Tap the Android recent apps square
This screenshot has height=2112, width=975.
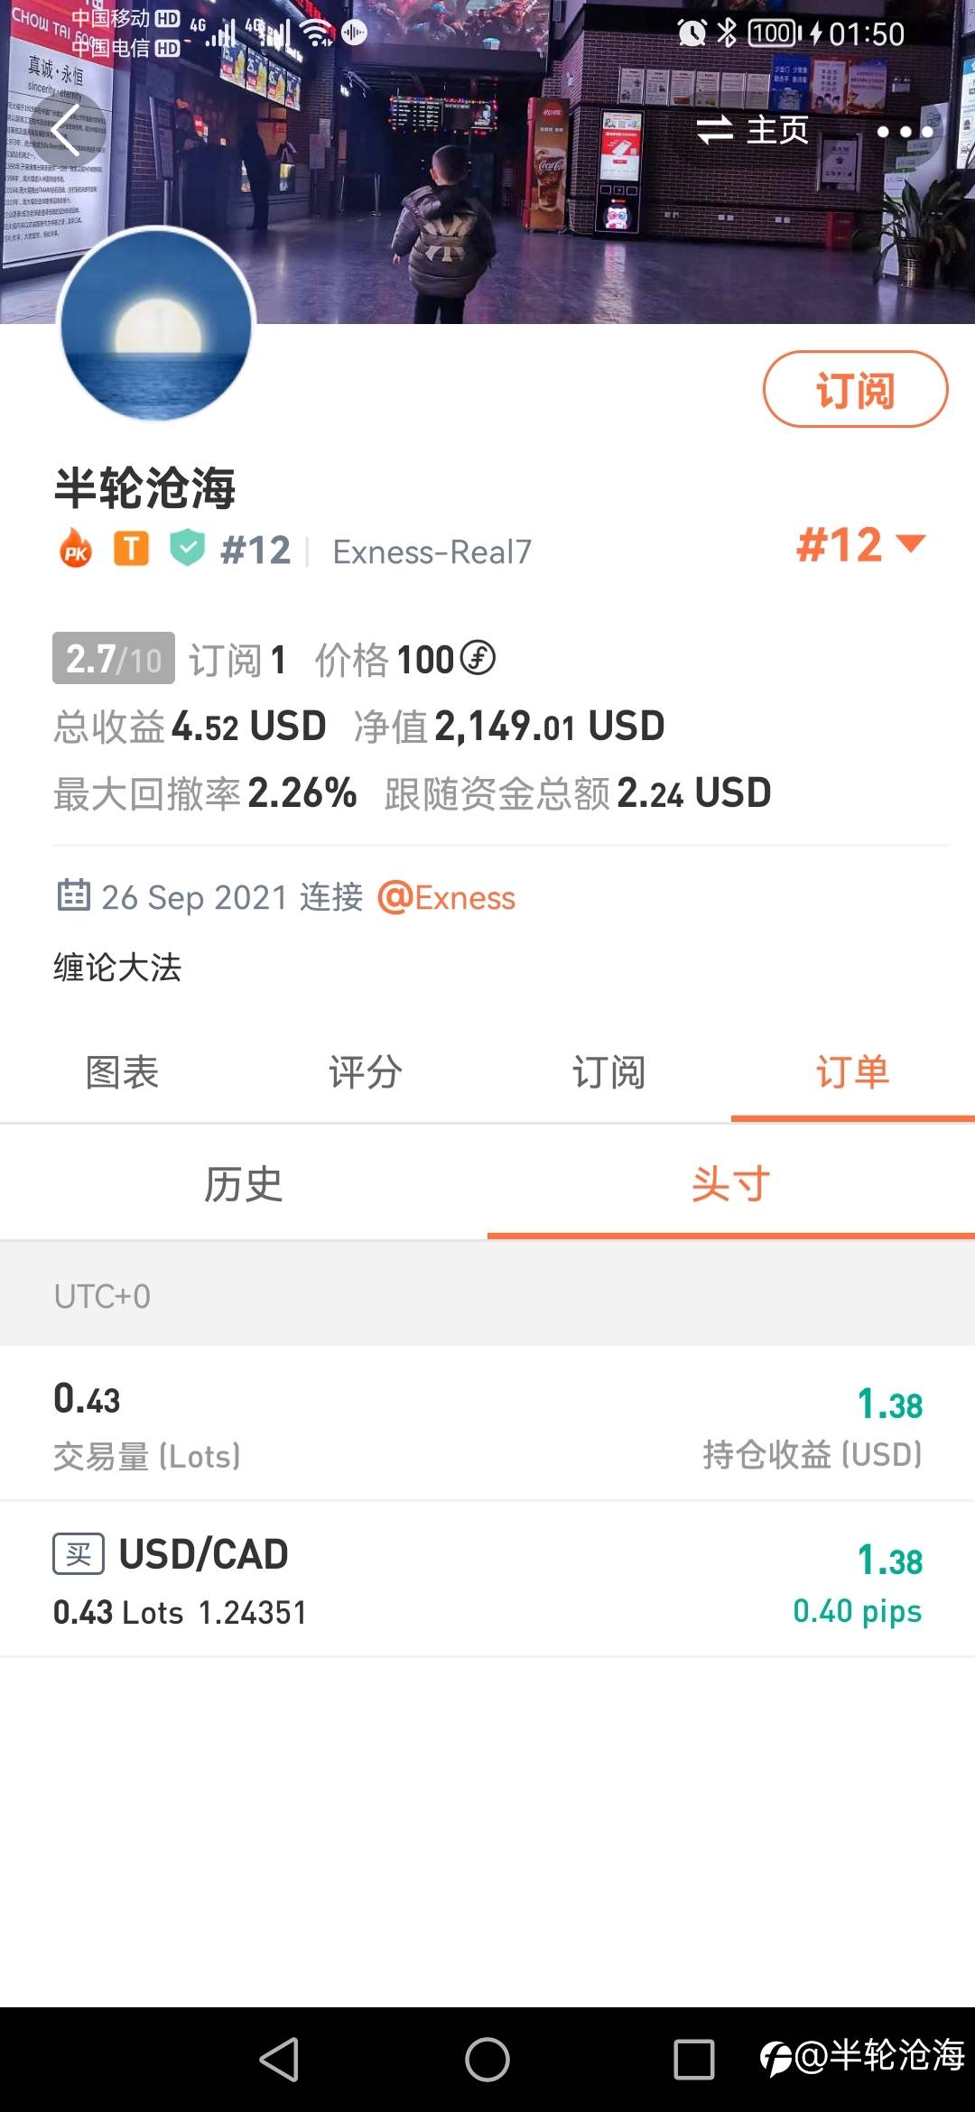click(694, 2060)
